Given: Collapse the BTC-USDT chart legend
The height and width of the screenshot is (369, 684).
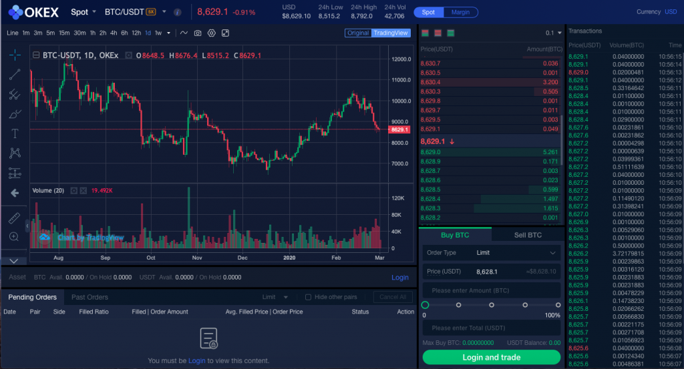Looking at the screenshot, I should pos(36,55).
